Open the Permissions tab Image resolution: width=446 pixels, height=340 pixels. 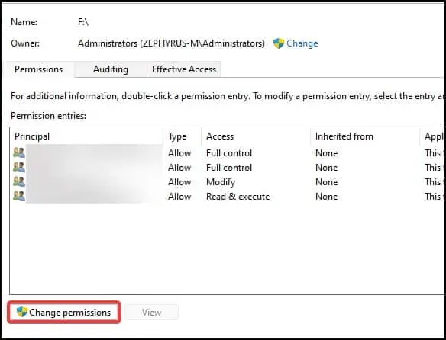pos(39,69)
